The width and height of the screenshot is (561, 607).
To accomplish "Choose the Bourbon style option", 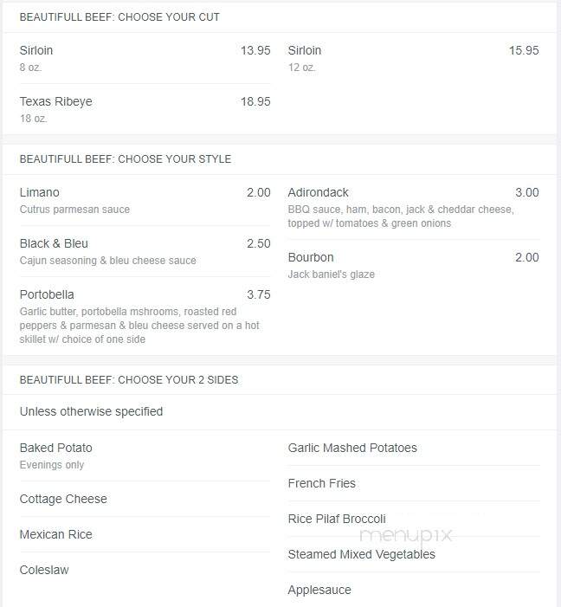I will (413, 266).
